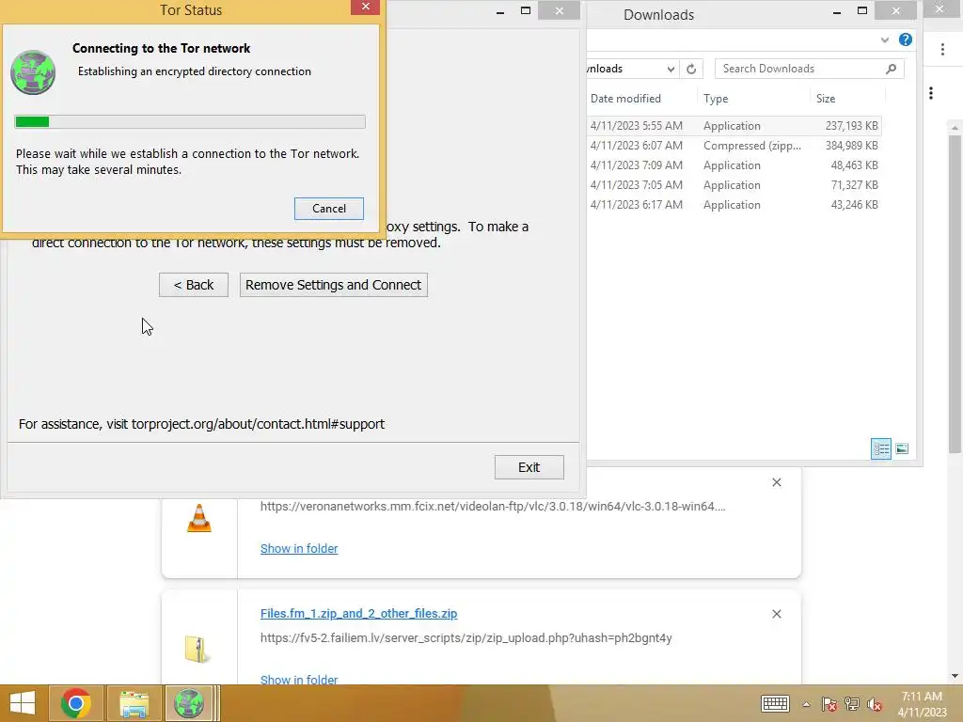Select the 48,463 KB application row

pos(734,165)
